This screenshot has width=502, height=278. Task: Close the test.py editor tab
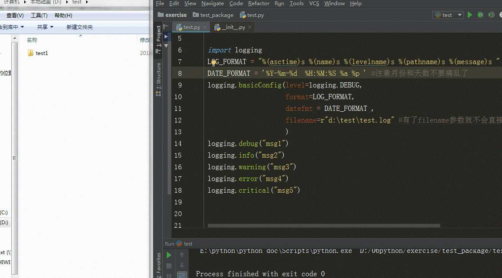[x=204, y=27]
